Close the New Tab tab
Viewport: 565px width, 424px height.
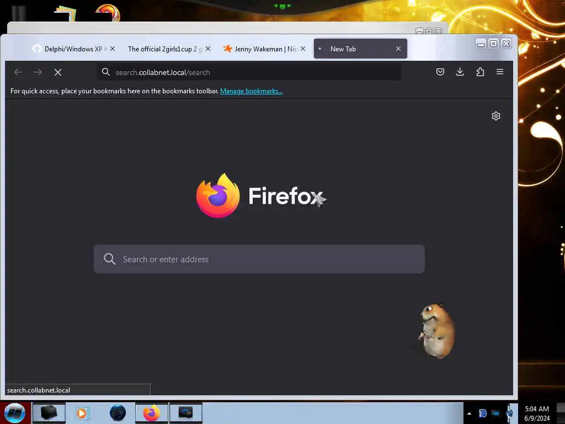coord(398,49)
